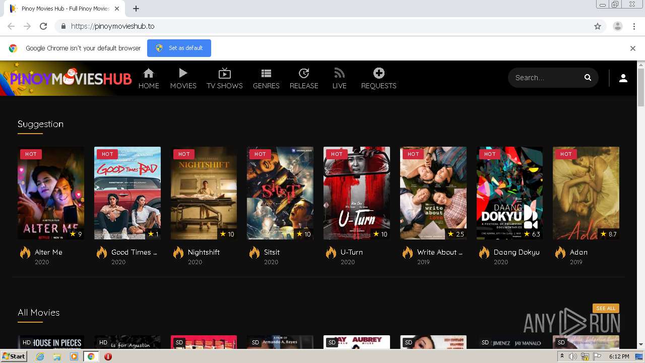View site security lock icon
Viewport: 645px width, 363px height.
pyautogui.click(x=63, y=26)
